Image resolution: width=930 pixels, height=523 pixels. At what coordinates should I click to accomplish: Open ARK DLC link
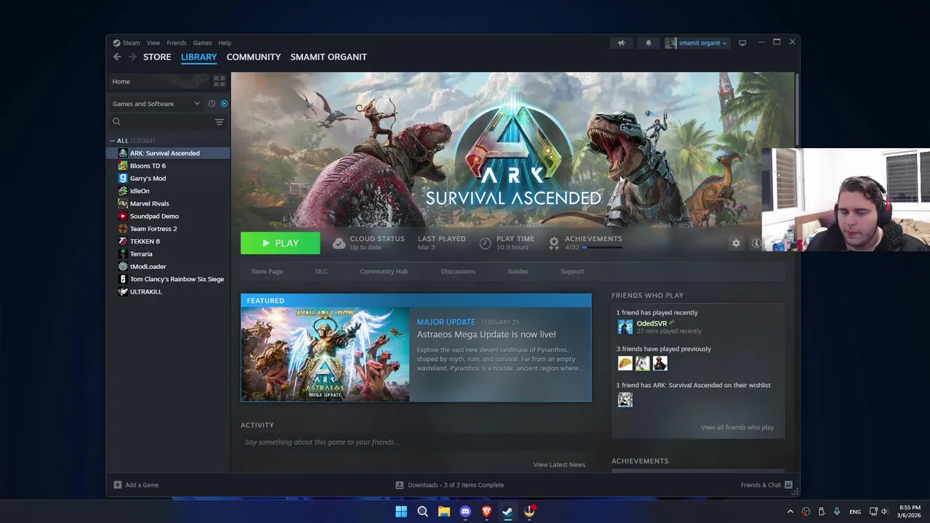pos(321,272)
